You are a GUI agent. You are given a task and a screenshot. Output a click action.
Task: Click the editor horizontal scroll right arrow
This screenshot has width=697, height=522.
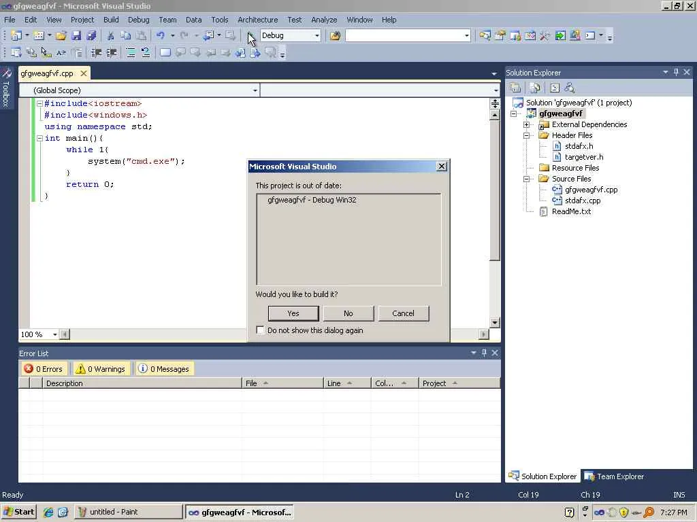click(x=484, y=334)
